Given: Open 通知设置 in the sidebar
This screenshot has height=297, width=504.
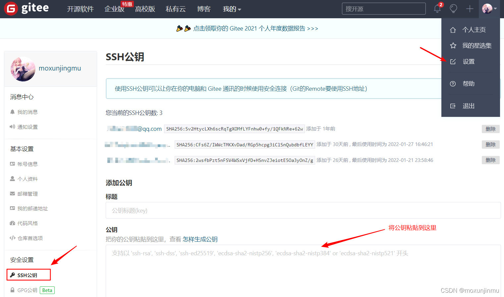Looking at the screenshot, I should click(x=28, y=127).
